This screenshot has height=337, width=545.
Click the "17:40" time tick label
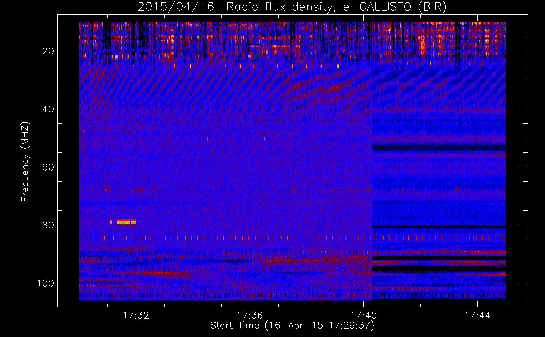pyautogui.click(x=363, y=316)
